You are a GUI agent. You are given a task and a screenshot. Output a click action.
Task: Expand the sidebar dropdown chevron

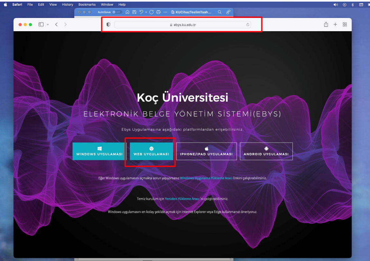click(x=48, y=24)
